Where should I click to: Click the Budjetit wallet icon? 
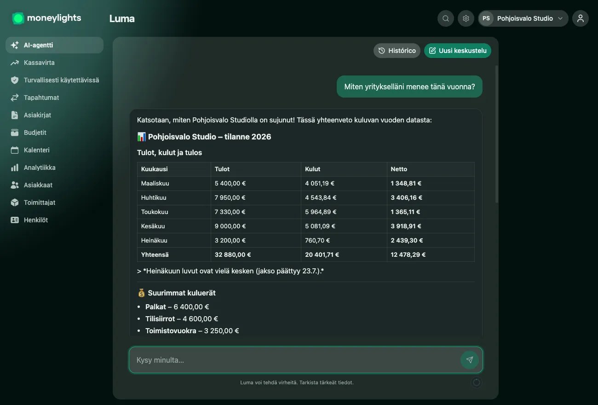pyautogui.click(x=15, y=133)
